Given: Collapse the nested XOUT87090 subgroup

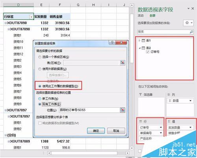Looking at the screenshot, I should point(9,29).
